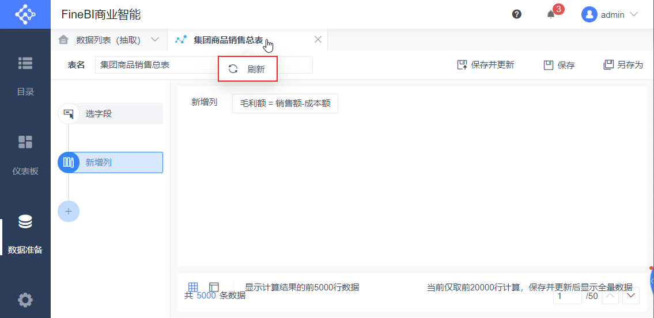
Task: Click the home icon on 数据列表 tab
Action: click(x=63, y=40)
